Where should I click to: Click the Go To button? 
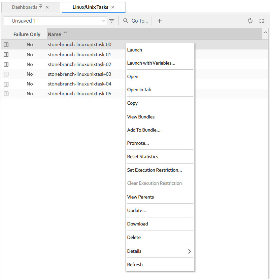pos(136,21)
